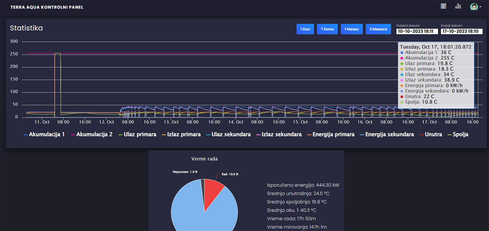Toggle Energija primara series in legend
Image resolution: width=489 pixels, height=231 pixels.
[x=331, y=135]
